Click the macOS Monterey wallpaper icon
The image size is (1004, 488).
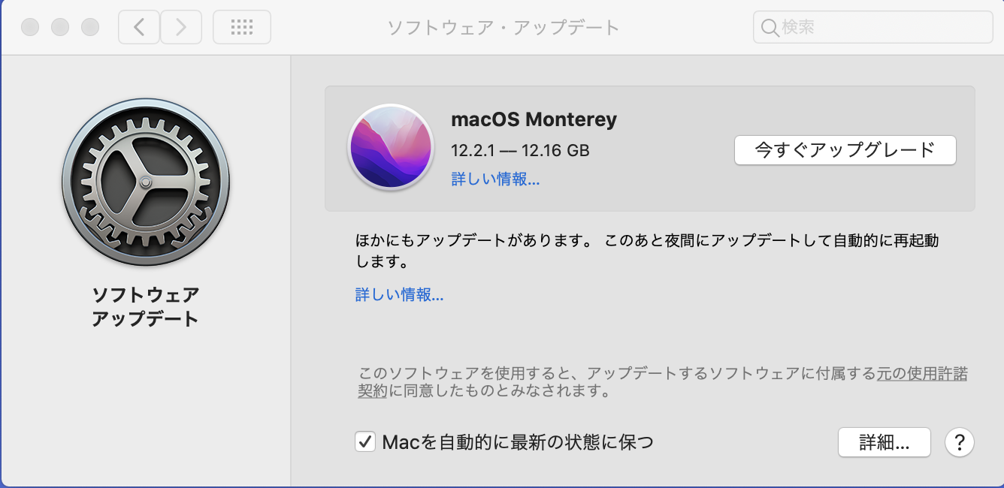pyautogui.click(x=390, y=146)
